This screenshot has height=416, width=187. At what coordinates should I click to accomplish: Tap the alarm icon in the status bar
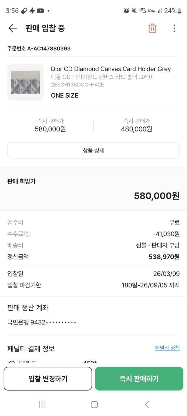pyautogui.click(x=127, y=11)
